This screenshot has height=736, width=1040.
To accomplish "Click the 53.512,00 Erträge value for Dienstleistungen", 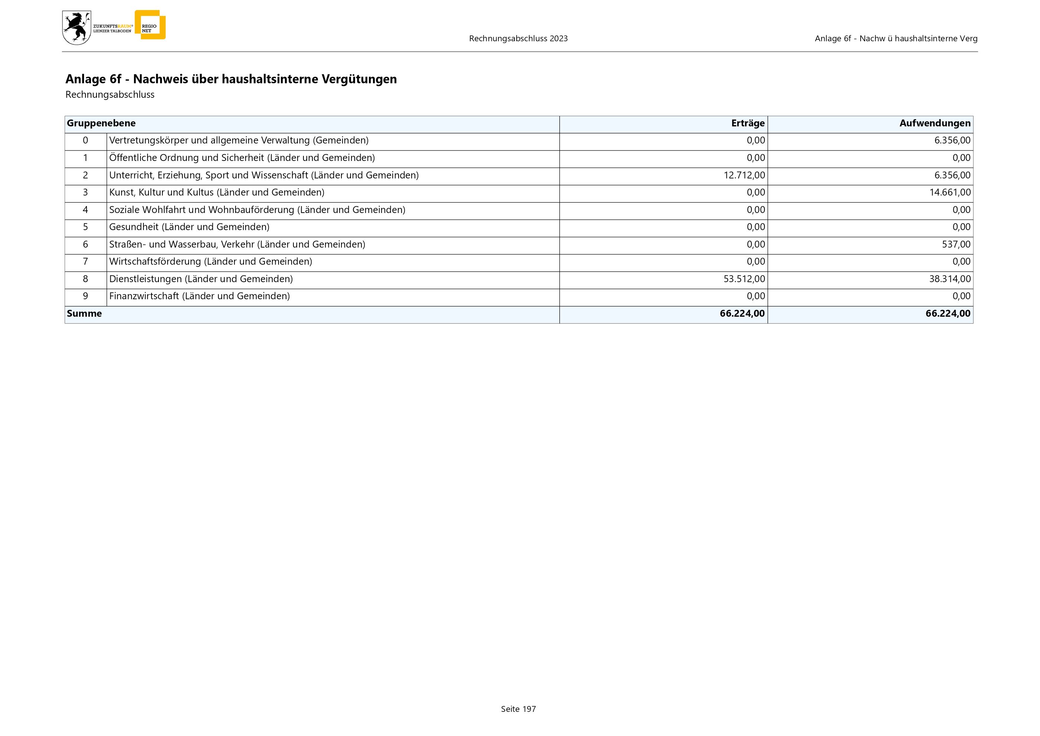I will pos(744,279).
